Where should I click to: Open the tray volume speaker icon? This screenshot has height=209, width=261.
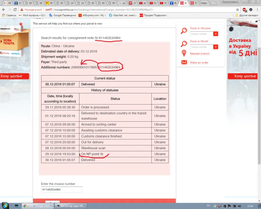[239, 206]
